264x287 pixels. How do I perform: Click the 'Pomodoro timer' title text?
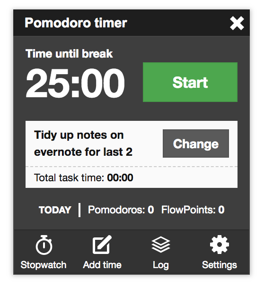pyautogui.click(x=76, y=23)
